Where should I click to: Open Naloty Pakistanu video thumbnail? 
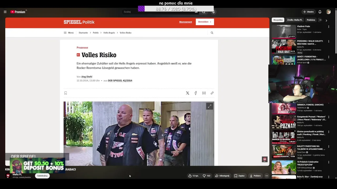[284, 152]
